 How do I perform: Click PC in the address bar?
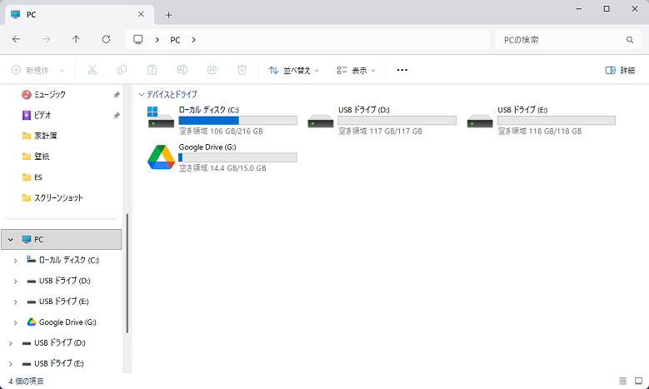175,40
